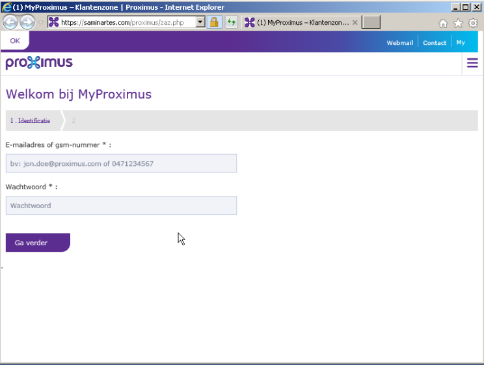Select the MyProximus Klantenzone tab
This screenshot has height=365, width=484.
(x=301, y=22)
